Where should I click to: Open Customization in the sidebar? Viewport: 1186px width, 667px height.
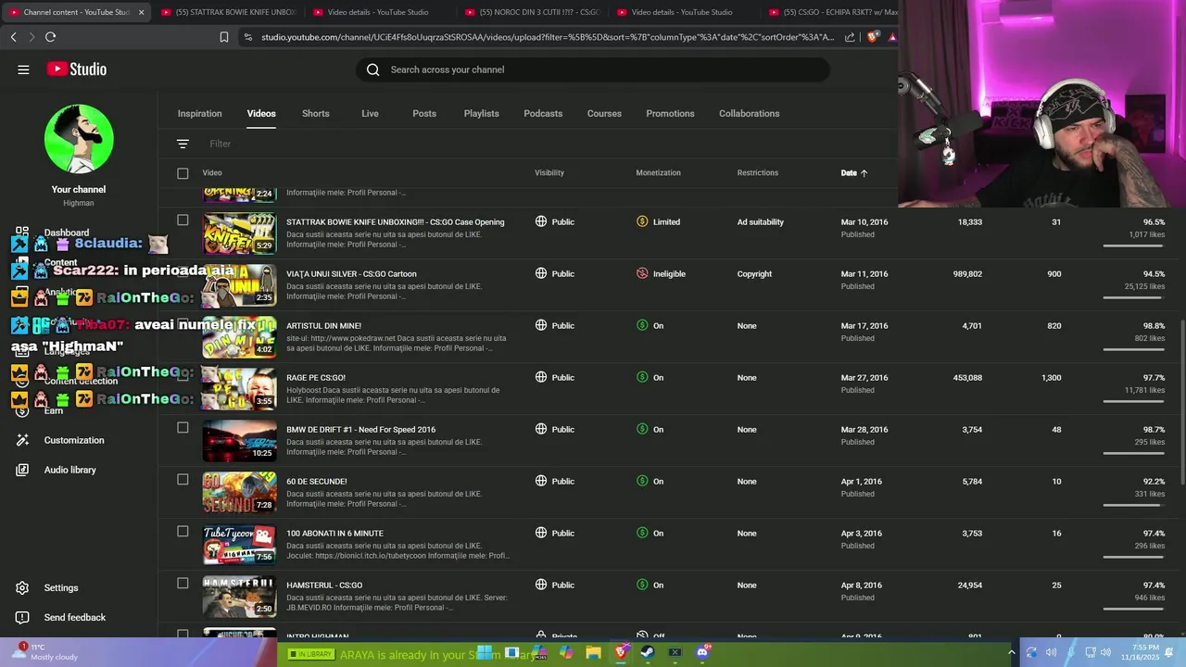74,440
